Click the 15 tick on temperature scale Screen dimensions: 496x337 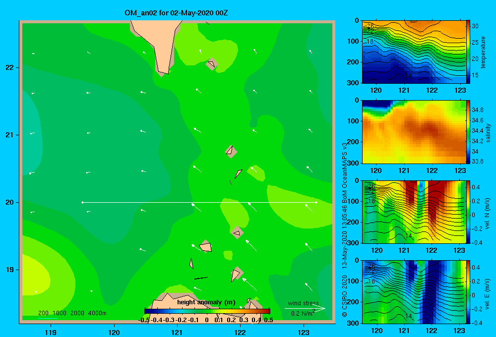pyautogui.click(x=475, y=75)
